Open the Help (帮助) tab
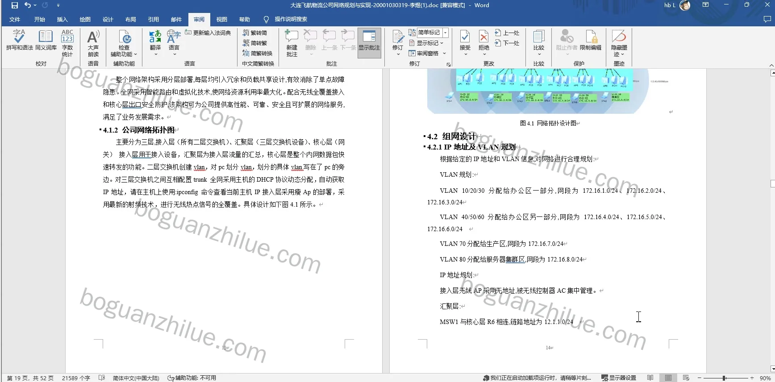The image size is (775, 382). click(x=245, y=19)
